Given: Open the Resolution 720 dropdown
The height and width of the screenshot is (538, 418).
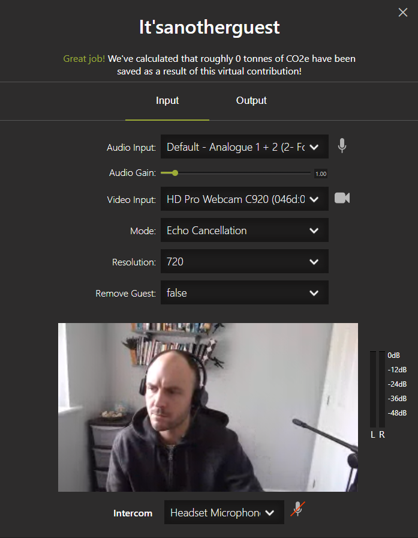Looking at the screenshot, I should [x=244, y=261].
